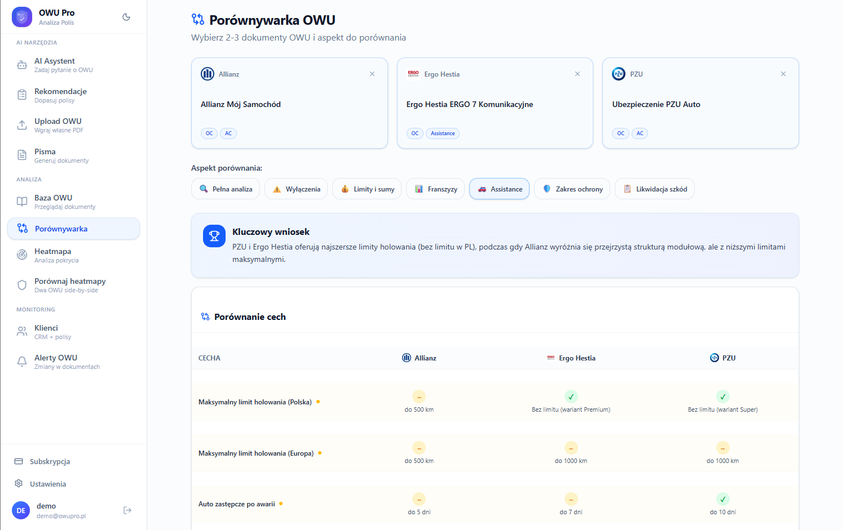The image size is (842, 530).
Task: Click the Alerty OWU bell icon
Action: point(21,361)
